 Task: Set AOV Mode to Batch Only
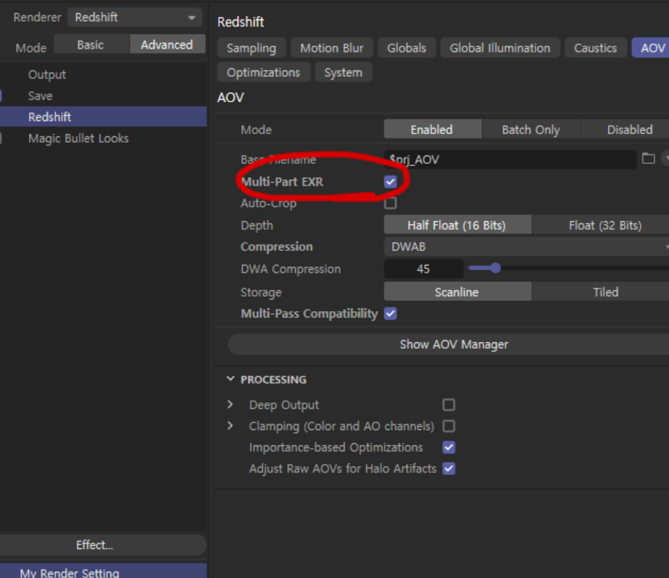click(x=531, y=129)
